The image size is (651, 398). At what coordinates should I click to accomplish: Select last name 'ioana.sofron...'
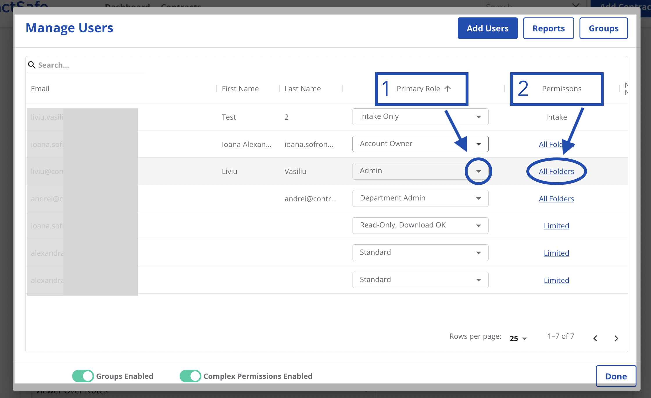pyautogui.click(x=309, y=144)
